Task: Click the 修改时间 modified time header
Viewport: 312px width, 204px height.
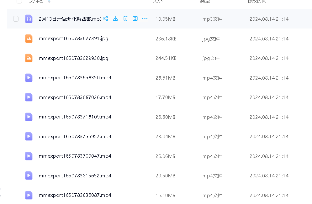Action: coord(257,1)
